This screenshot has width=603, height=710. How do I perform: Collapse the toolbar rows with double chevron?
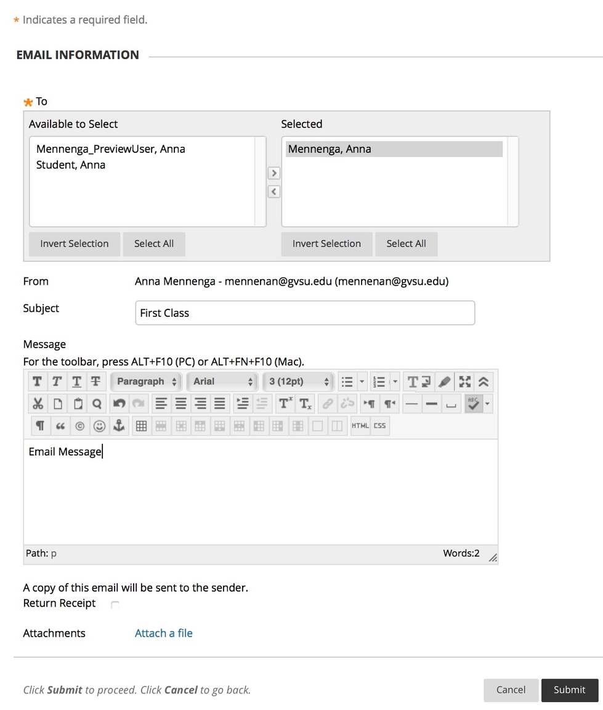pos(484,382)
